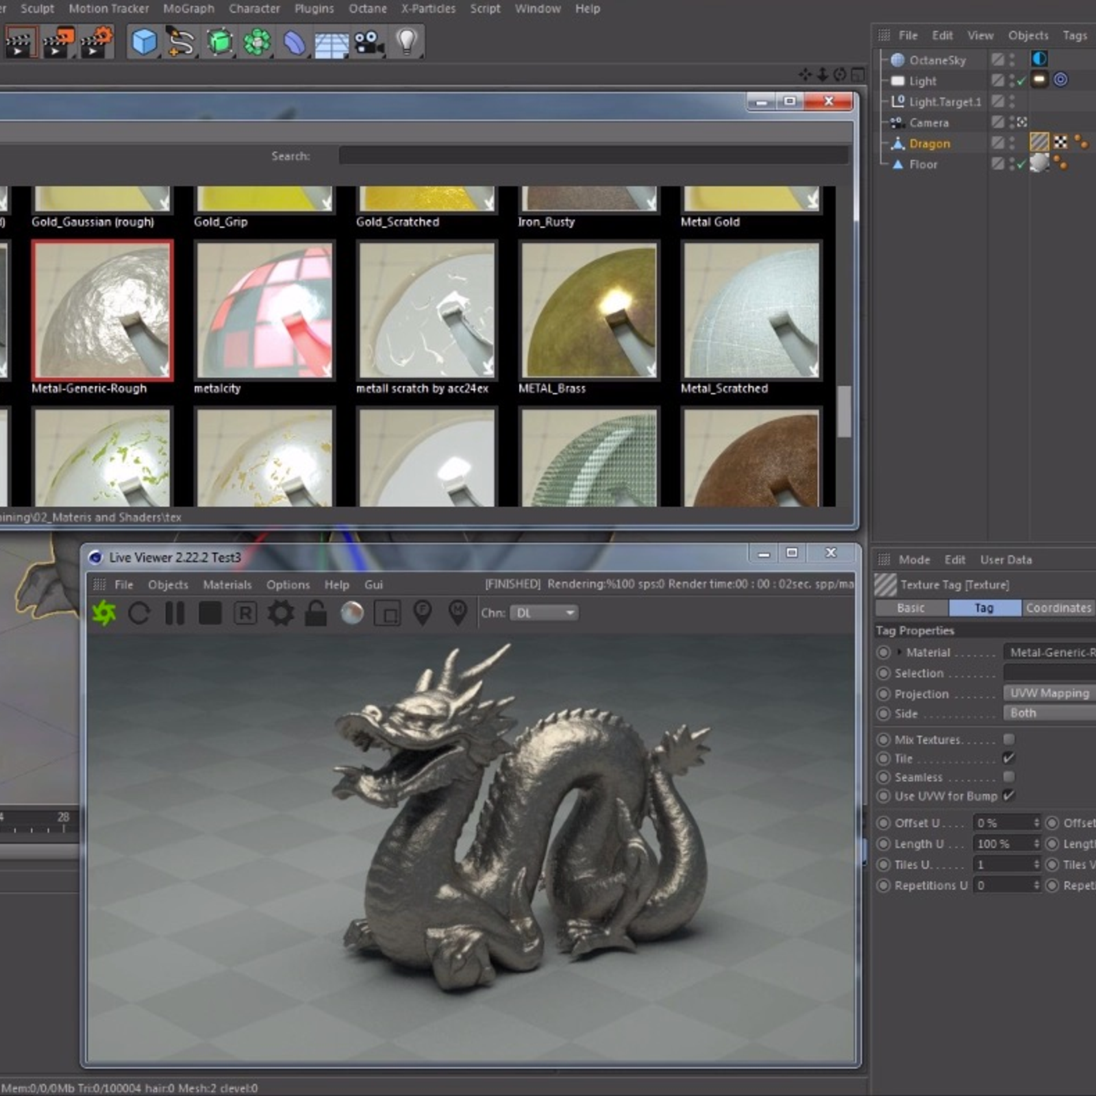Toggle the Live Viewer lock resolution icon
Viewport: 1096px width, 1096px height.
point(315,613)
